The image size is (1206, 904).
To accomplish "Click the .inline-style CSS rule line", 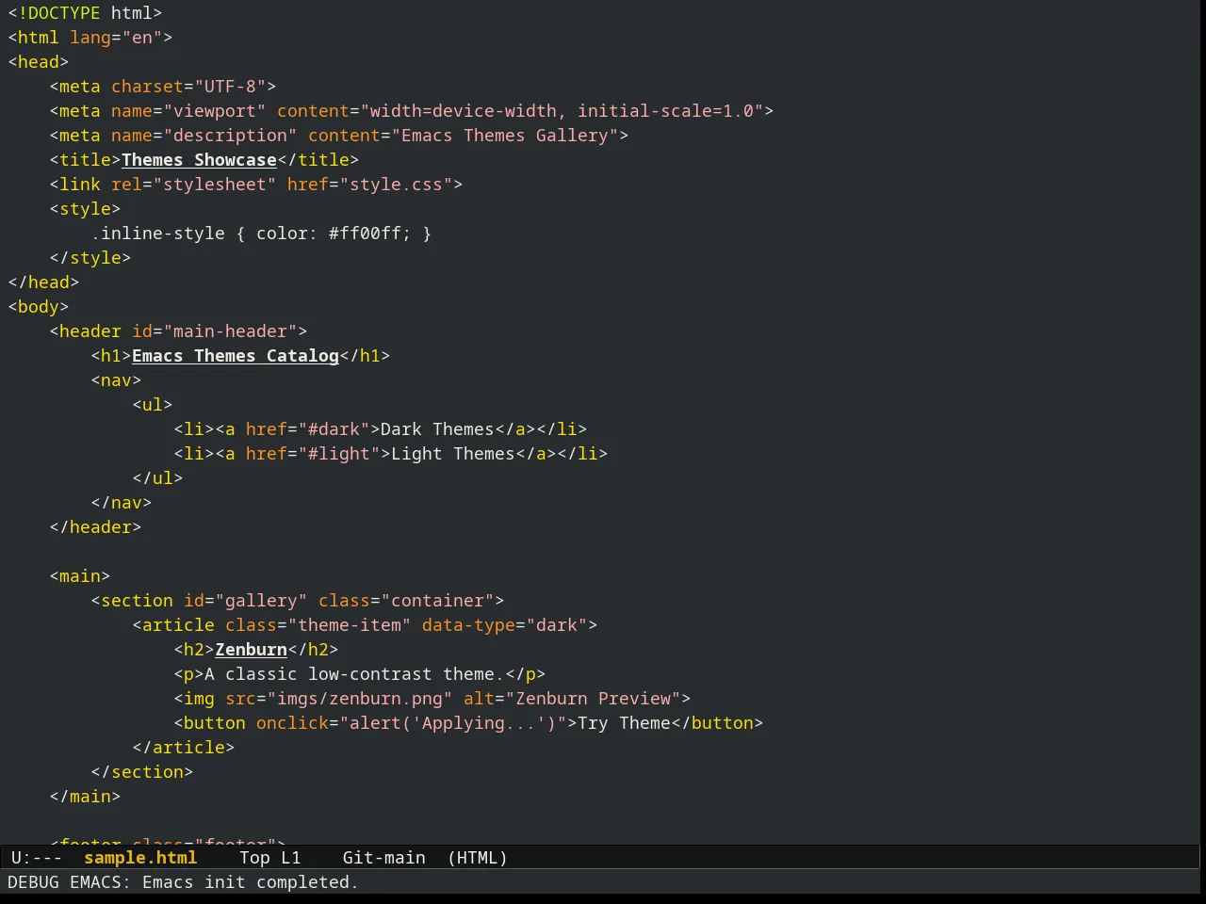I will click(x=261, y=234).
